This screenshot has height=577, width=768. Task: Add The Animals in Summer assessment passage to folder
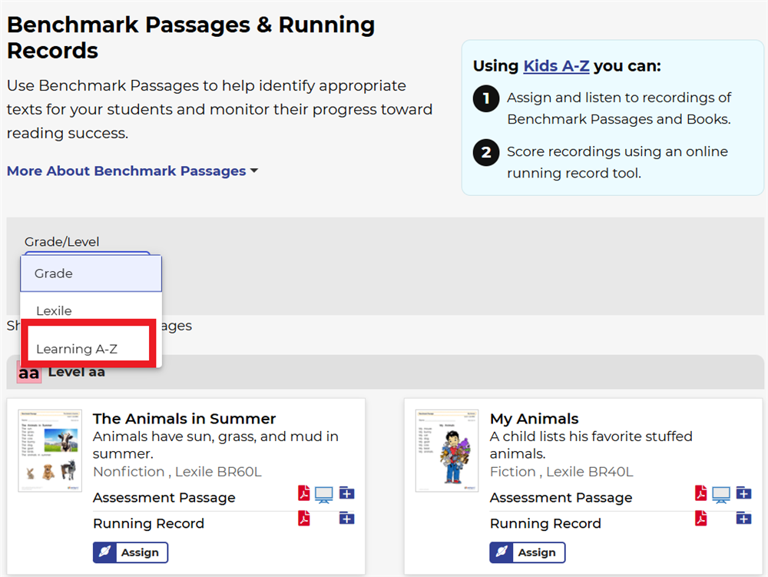pyautogui.click(x=346, y=493)
